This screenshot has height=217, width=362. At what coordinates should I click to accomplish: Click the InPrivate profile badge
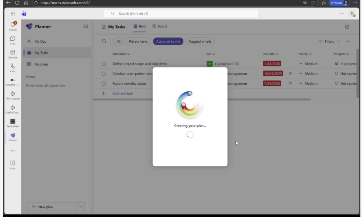(339, 3)
